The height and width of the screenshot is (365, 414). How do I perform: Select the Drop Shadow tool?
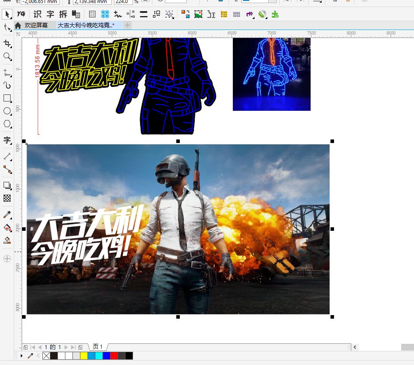click(7, 186)
